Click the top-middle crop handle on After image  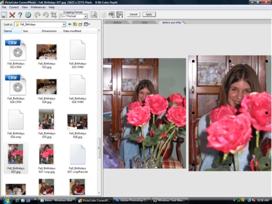coord(230,61)
